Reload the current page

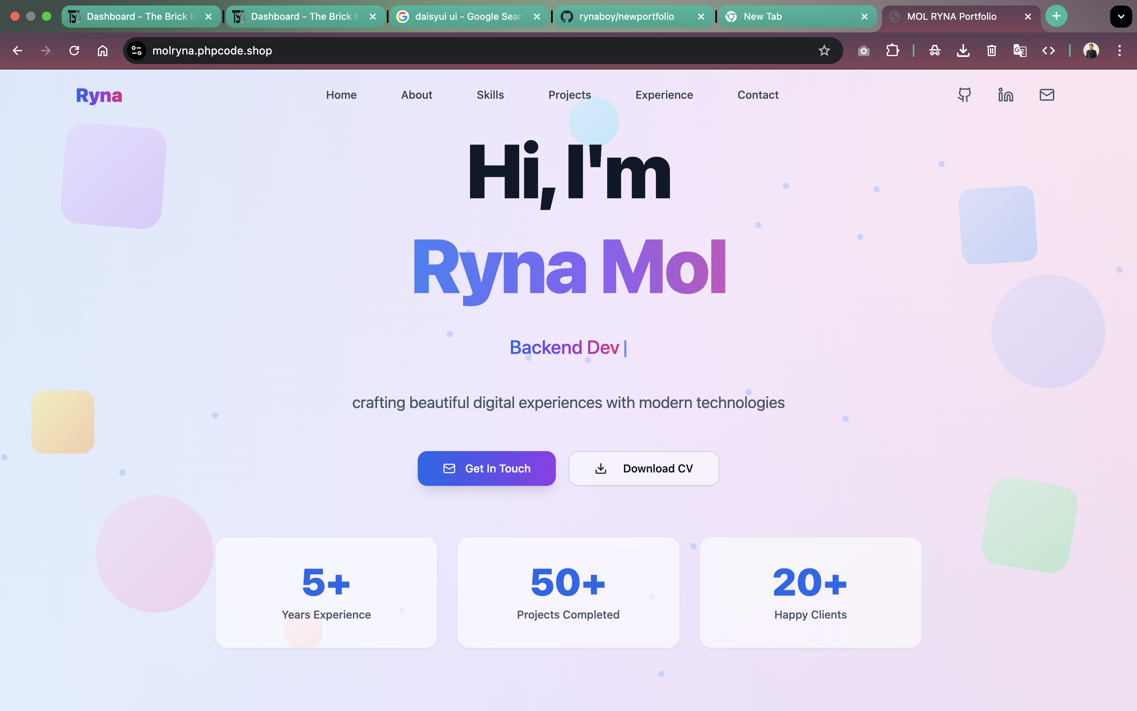pos(74,51)
